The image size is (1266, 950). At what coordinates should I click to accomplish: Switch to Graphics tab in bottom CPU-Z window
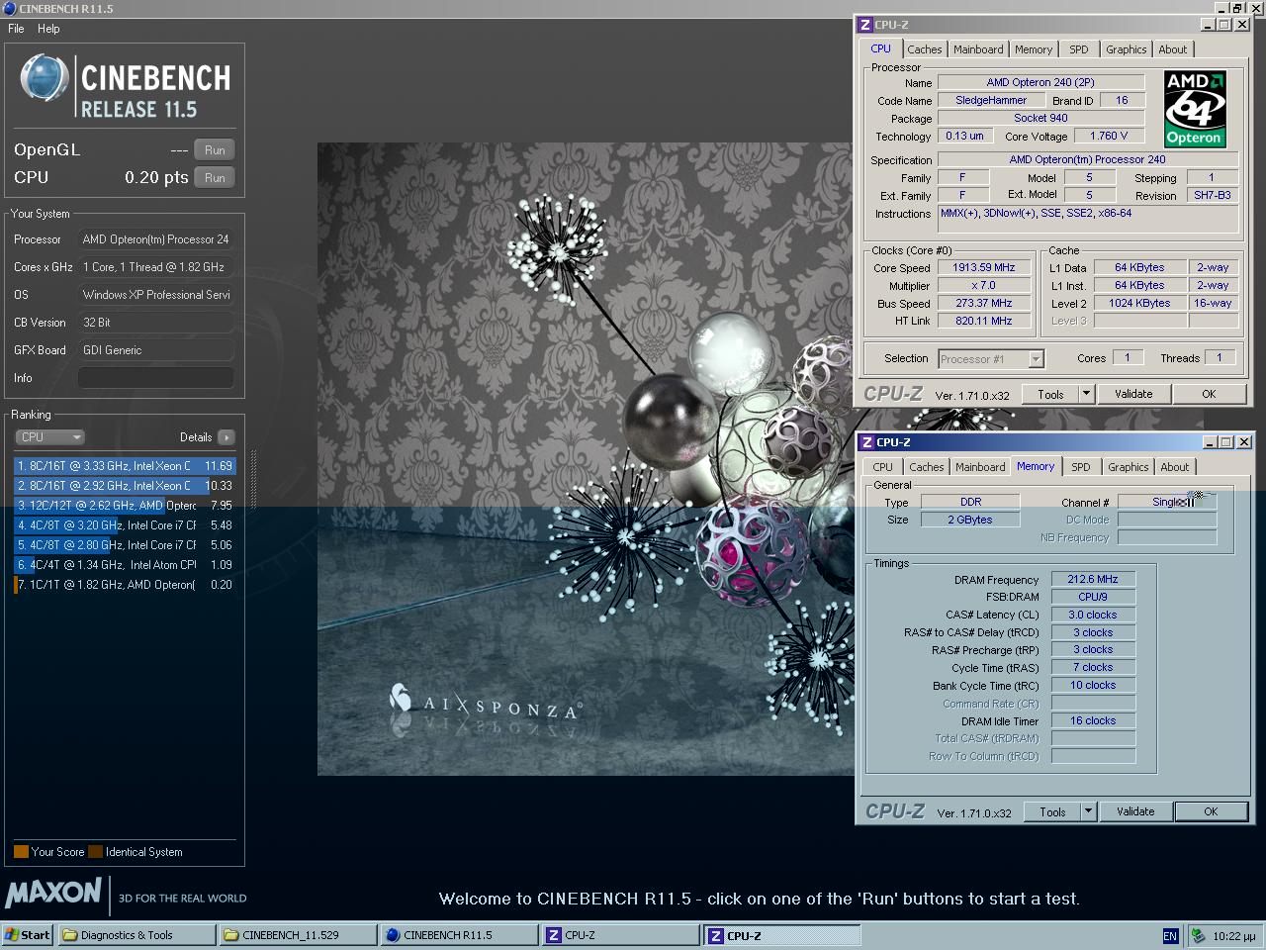(1129, 467)
